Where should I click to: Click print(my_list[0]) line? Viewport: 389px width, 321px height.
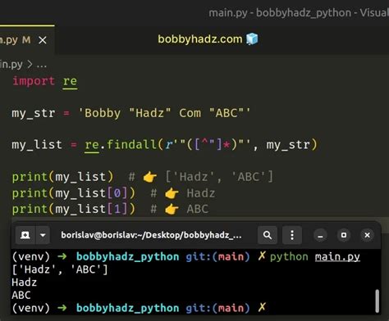pyautogui.click(x=73, y=193)
